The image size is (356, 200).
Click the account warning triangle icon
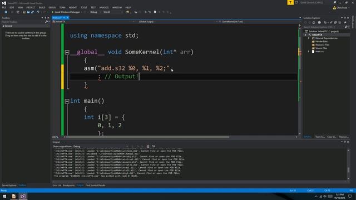pyautogui.click(x=334, y=8)
